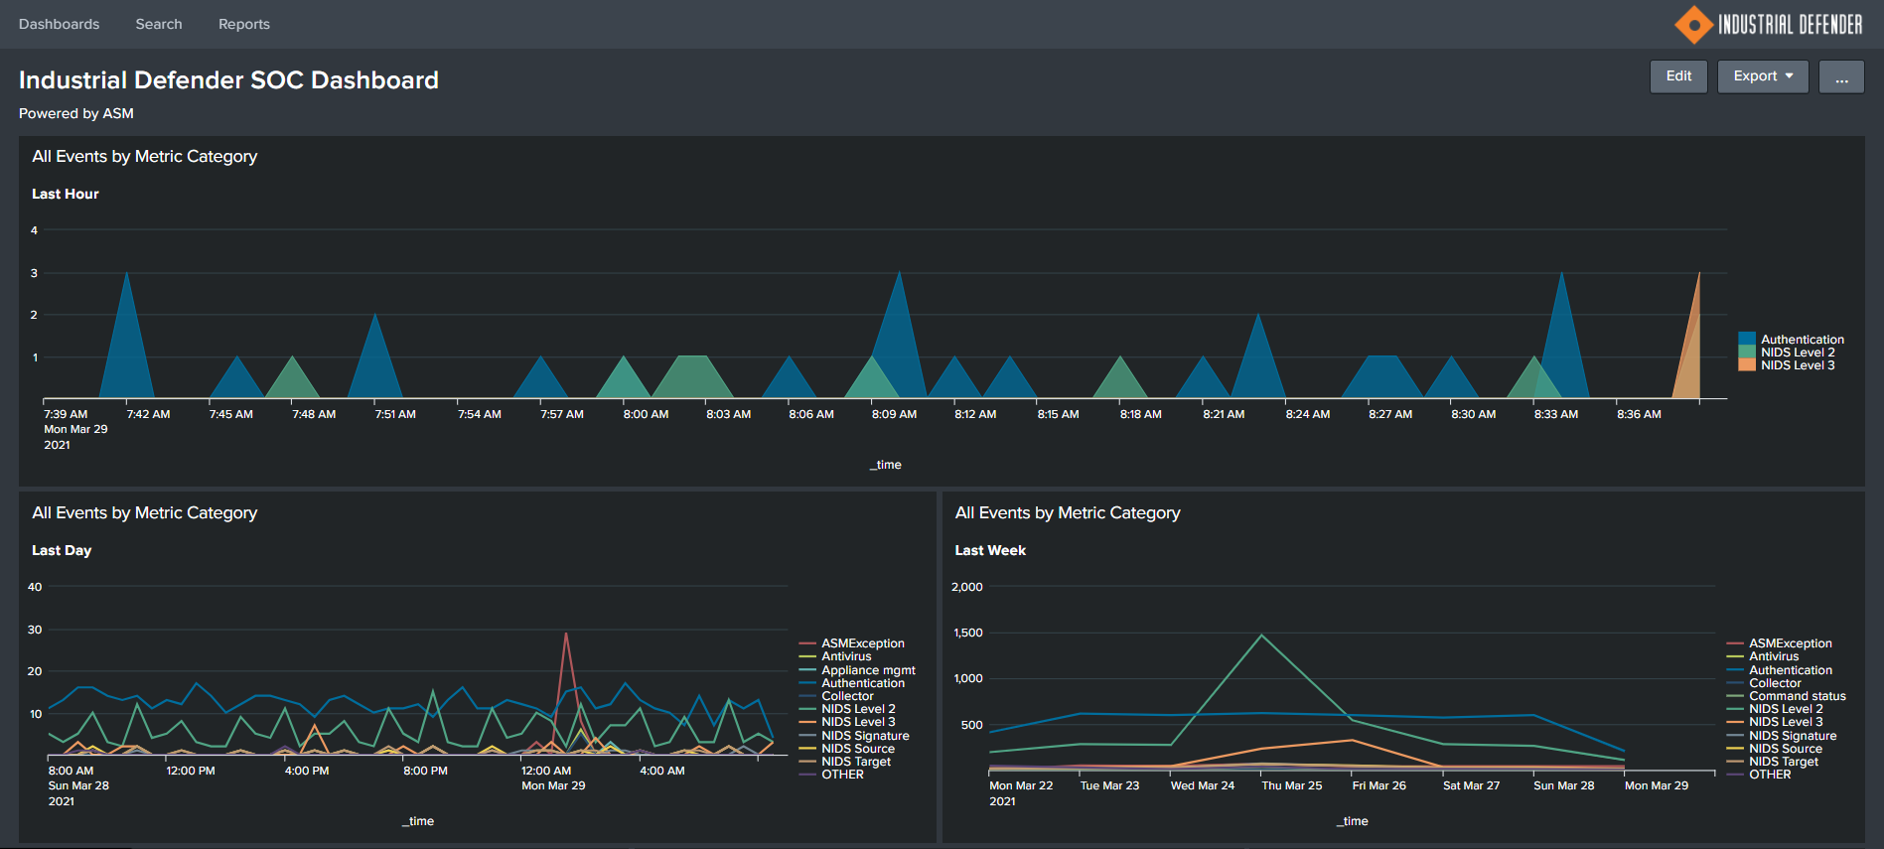1884x849 pixels.
Task: Click the Industrial Defender SOC Dashboard title
Action: pos(228,80)
